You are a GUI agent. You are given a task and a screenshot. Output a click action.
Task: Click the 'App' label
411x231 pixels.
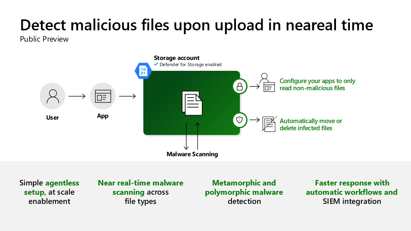(102, 116)
